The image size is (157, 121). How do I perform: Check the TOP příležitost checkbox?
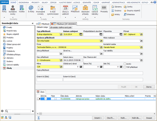(125, 67)
